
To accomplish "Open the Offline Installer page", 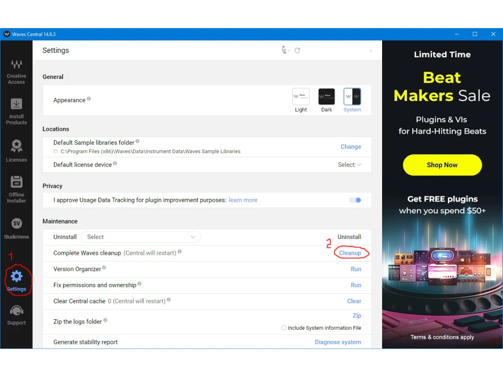I will point(16,189).
